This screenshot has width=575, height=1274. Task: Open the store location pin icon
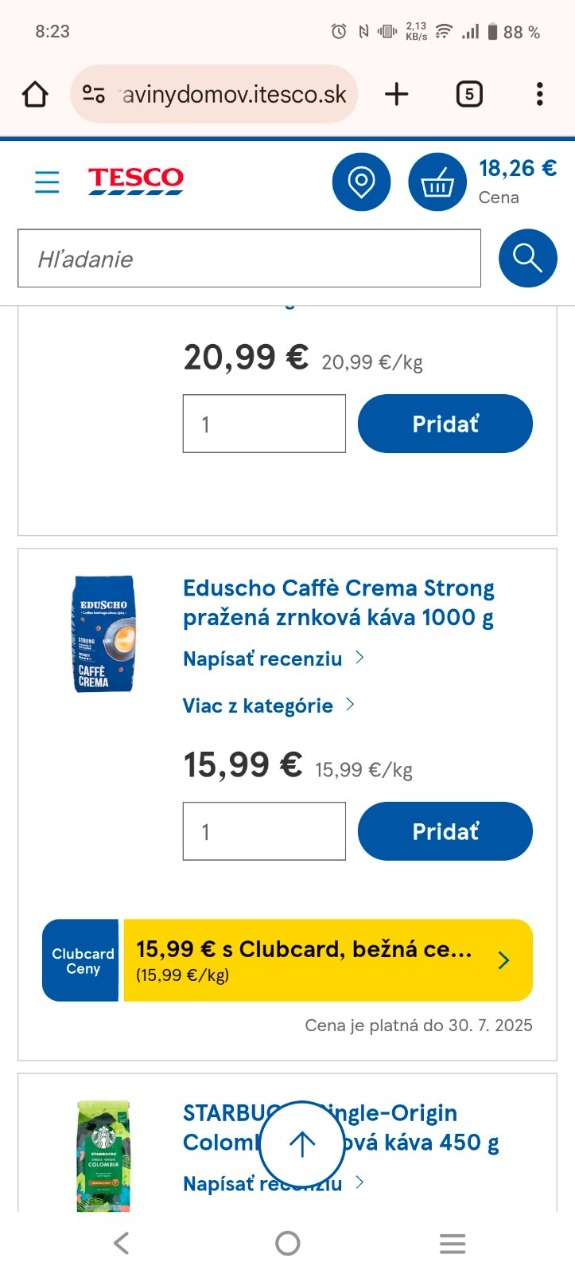coord(361,182)
